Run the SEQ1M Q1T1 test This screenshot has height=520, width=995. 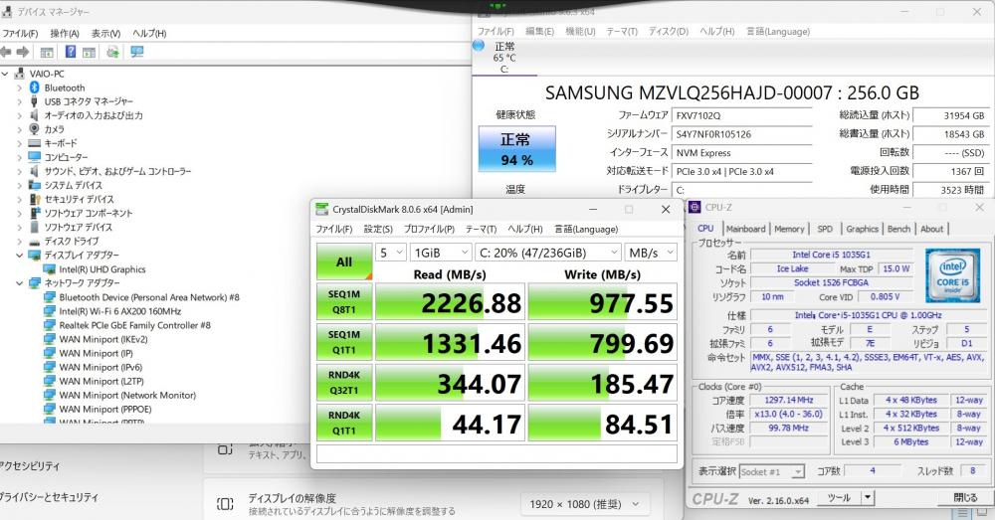(344, 342)
